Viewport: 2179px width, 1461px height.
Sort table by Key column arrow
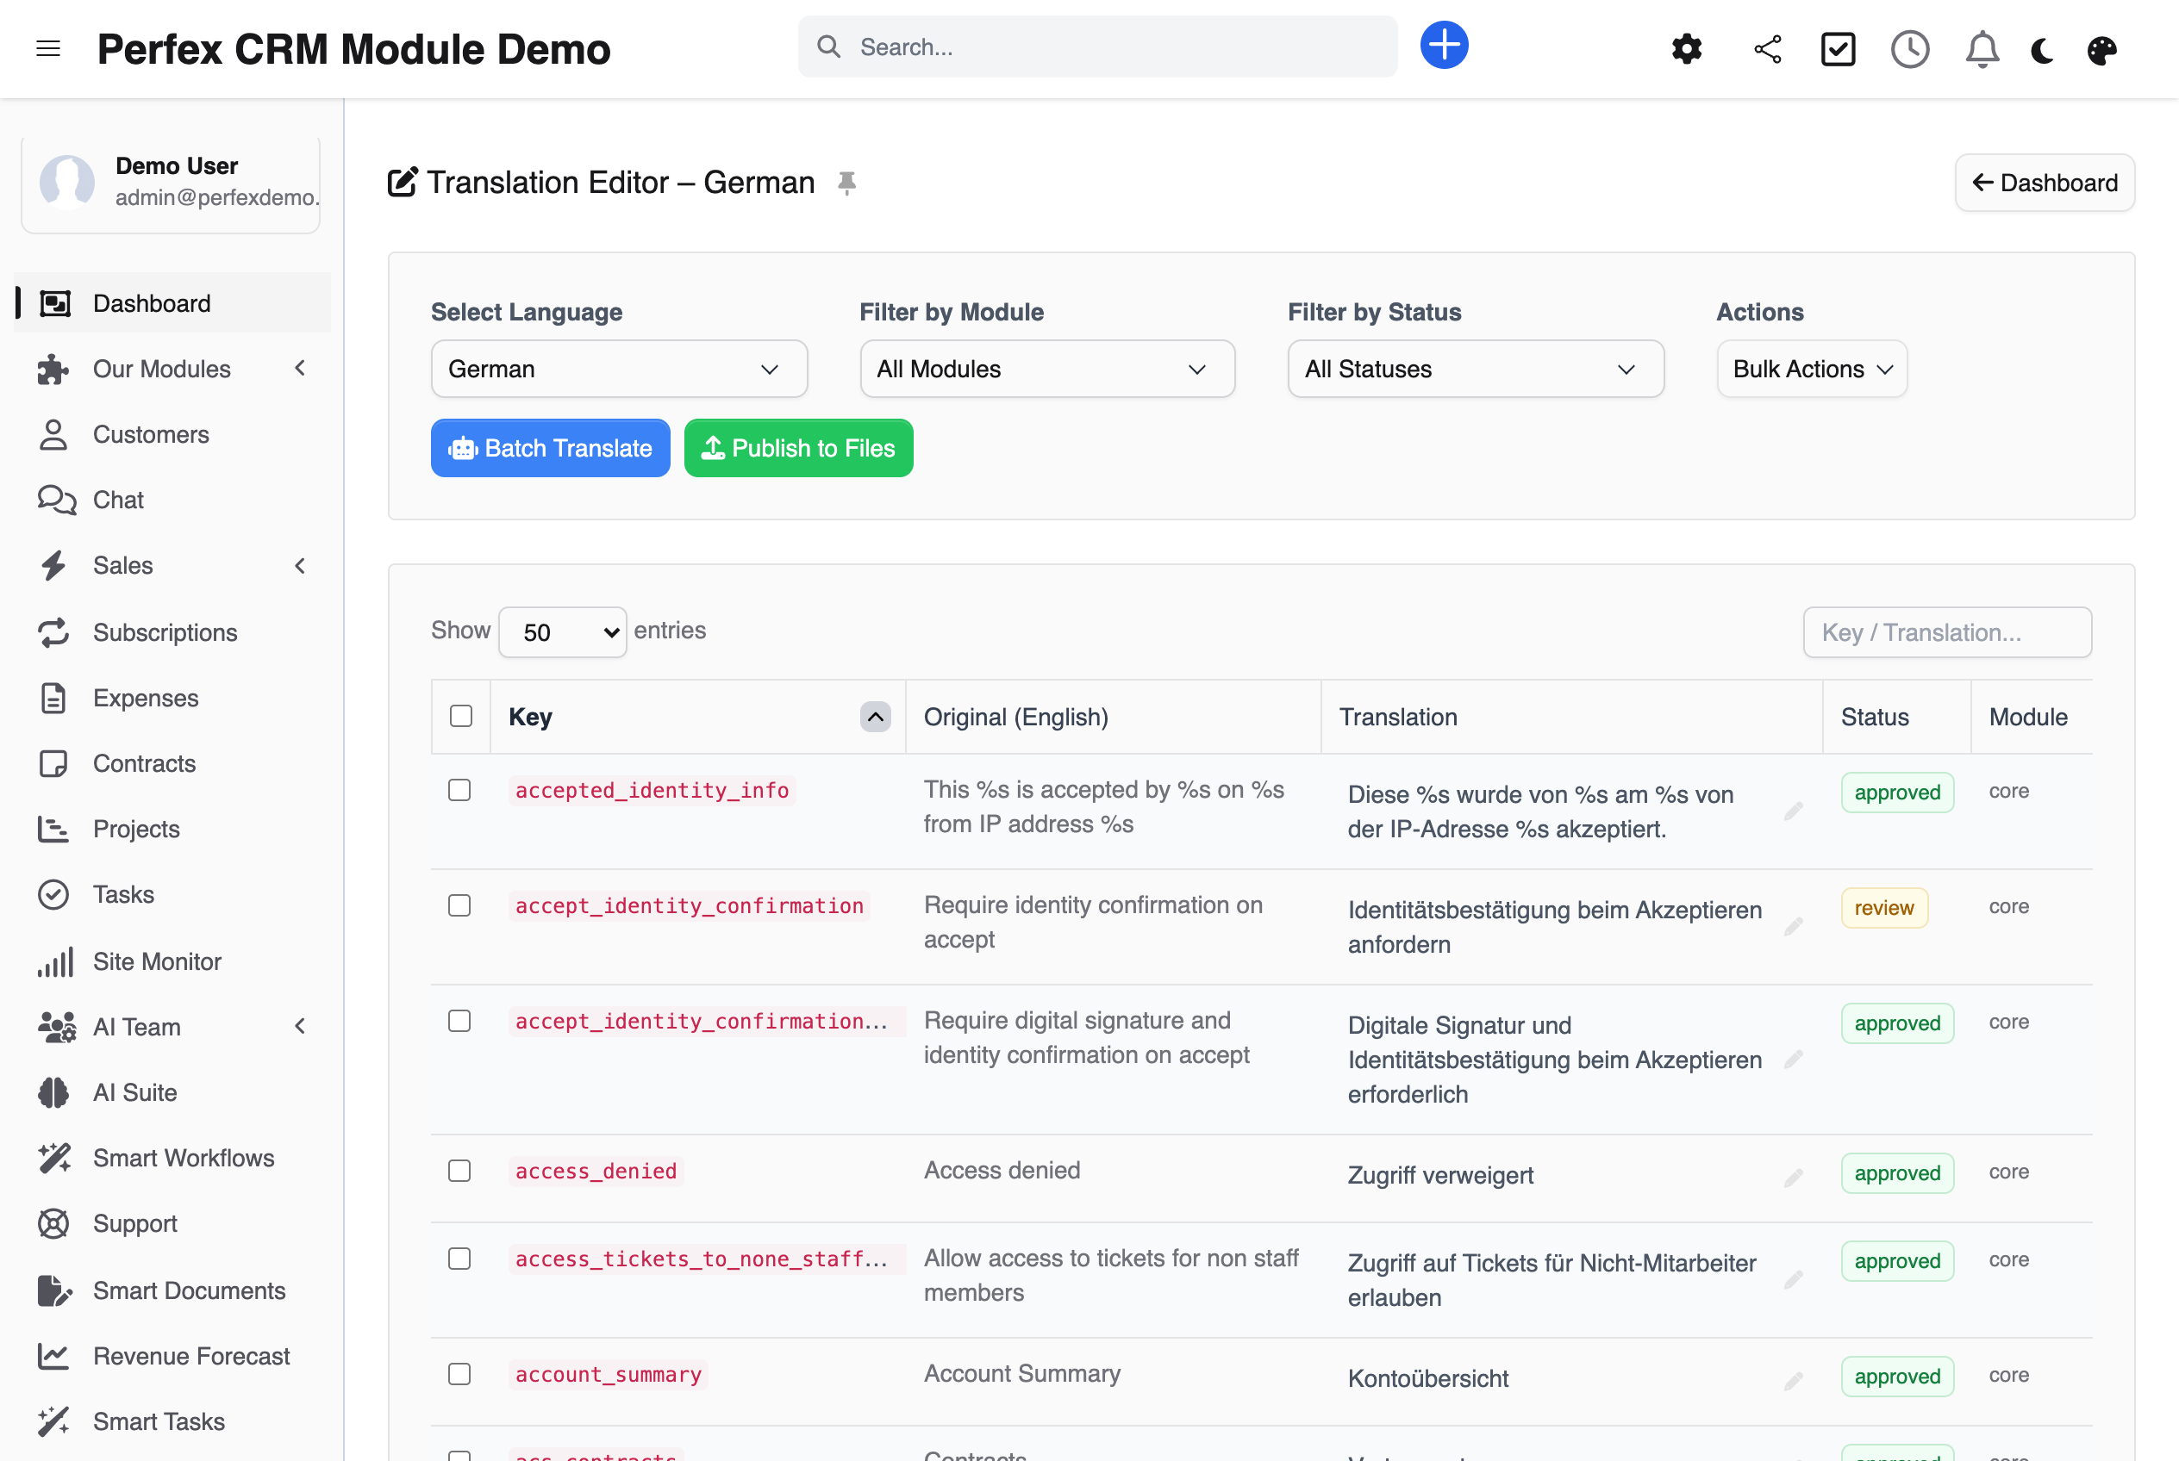point(875,717)
